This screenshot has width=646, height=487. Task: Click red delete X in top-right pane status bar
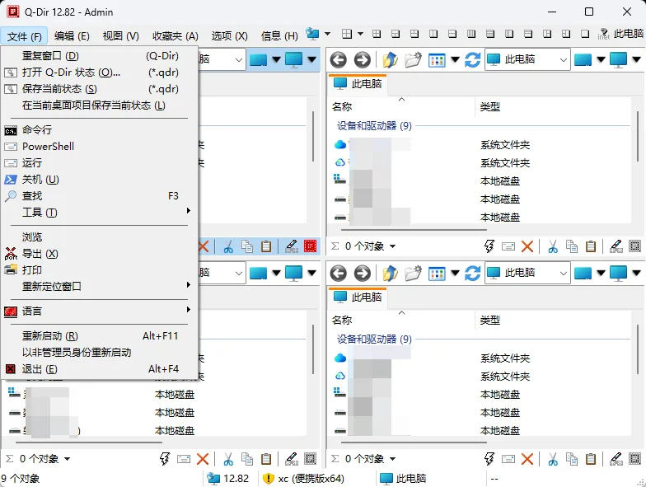[x=527, y=246]
